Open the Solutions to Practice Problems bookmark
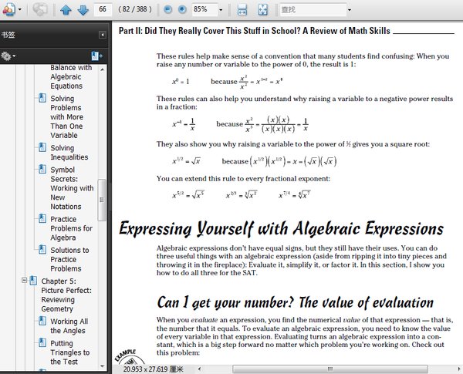This screenshot has height=374, width=463. pyautogui.click(x=69, y=259)
